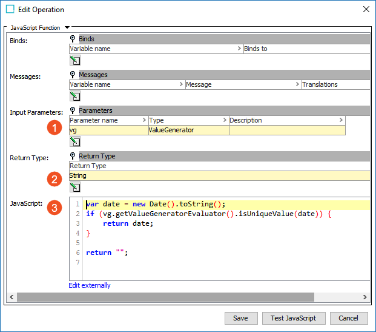The height and width of the screenshot is (332, 376).
Task: Click the pin icon beside the Parameters header
Action: pos(73,110)
